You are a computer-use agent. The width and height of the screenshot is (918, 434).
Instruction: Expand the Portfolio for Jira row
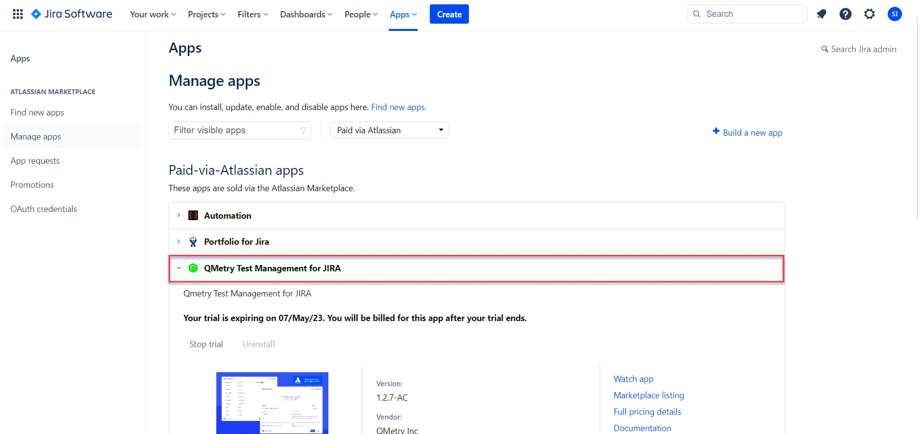coord(179,241)
